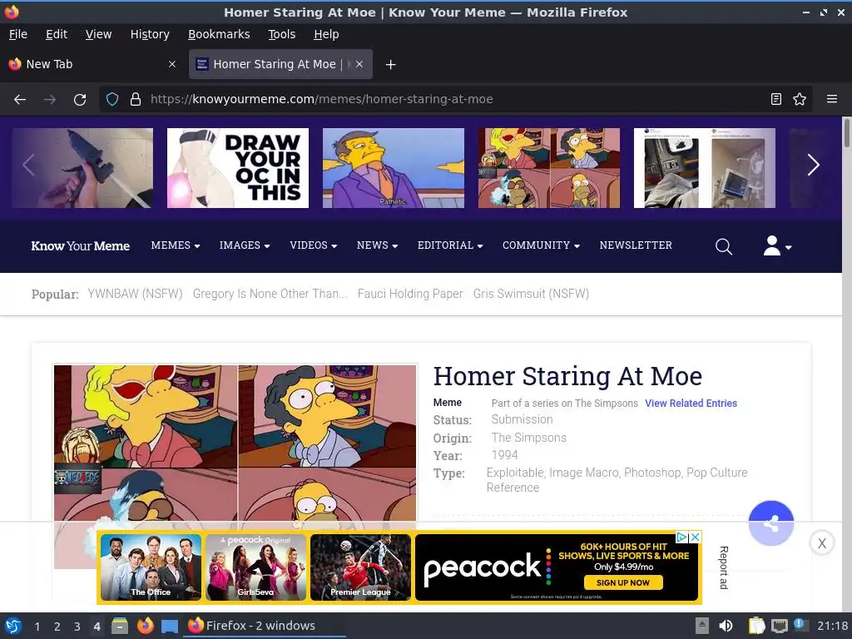852x639 pixels.
Task: Click View Related Entries link
Action: click(x=691, y=404)
